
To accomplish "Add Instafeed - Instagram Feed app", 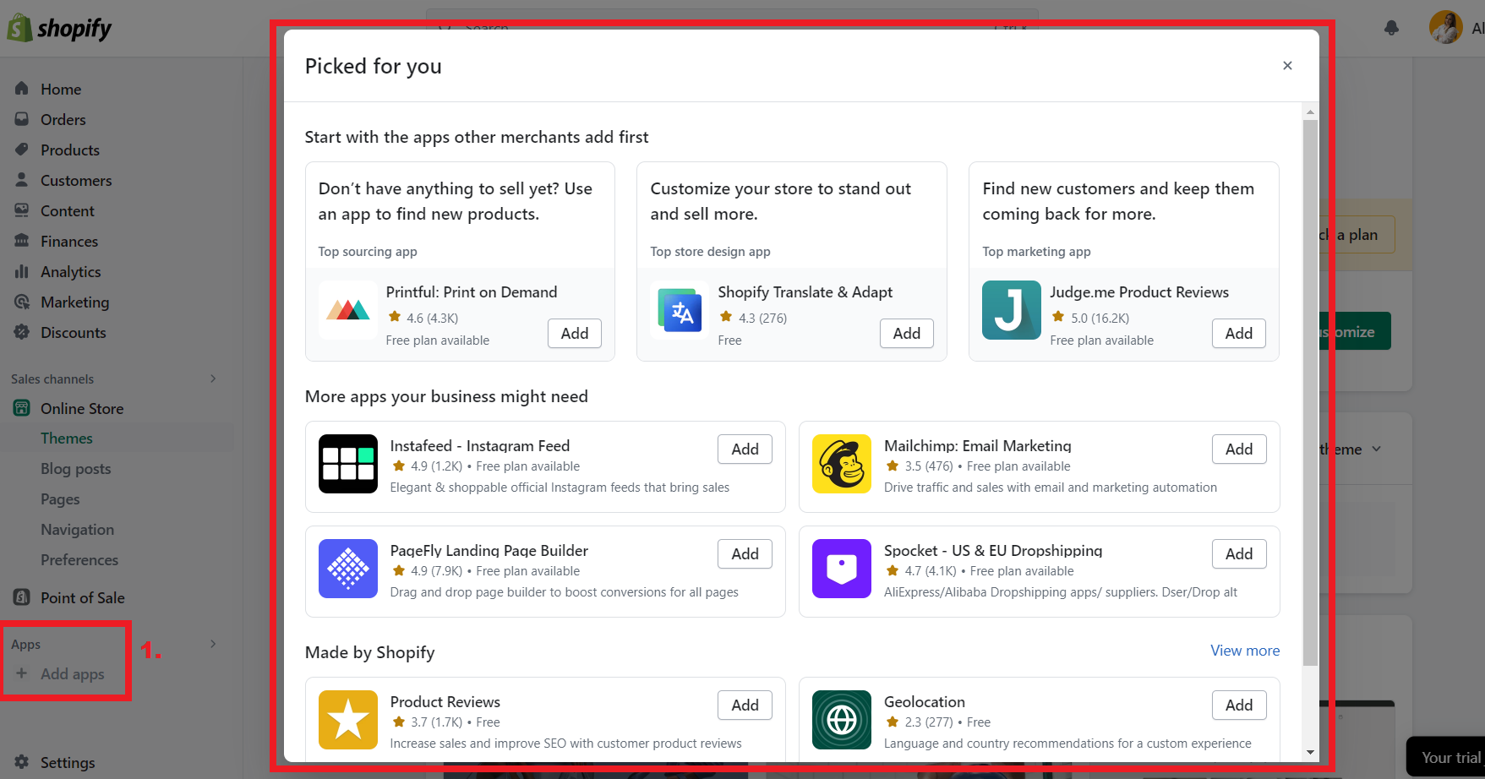I will [745, 449].
